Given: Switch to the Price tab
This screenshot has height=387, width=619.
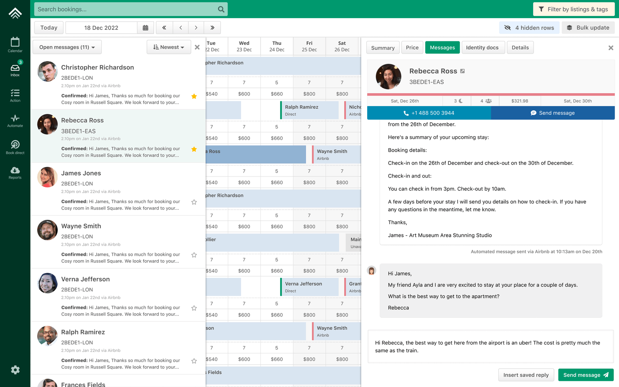Looking at the screenshot, I should (412, 48).
